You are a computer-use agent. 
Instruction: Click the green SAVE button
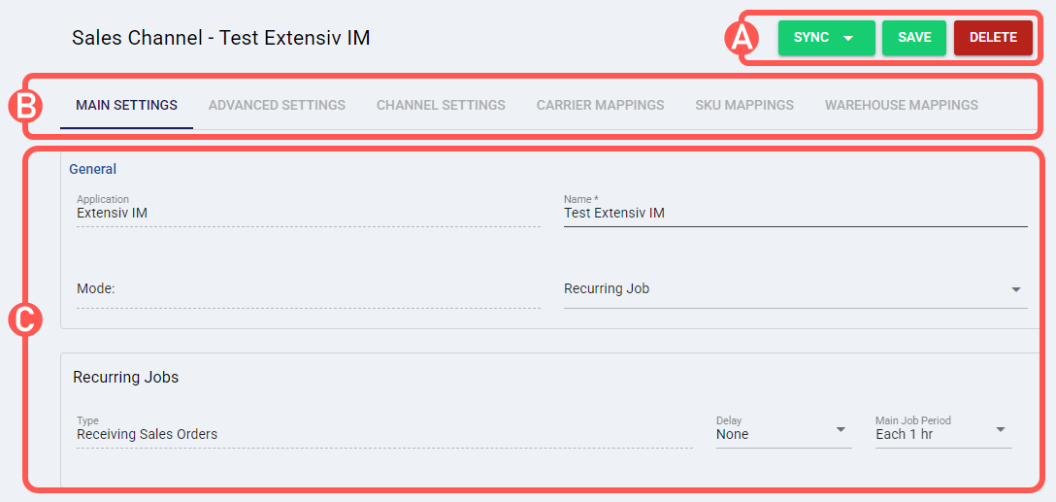pos(914,38)
